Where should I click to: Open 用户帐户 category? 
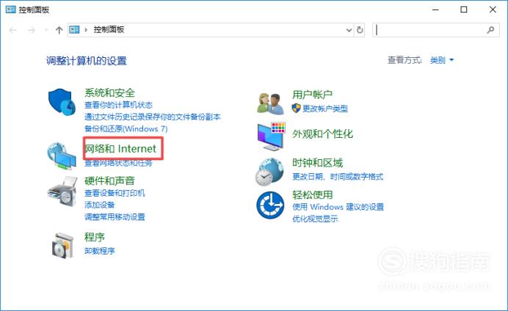click(x=312, y=95)
